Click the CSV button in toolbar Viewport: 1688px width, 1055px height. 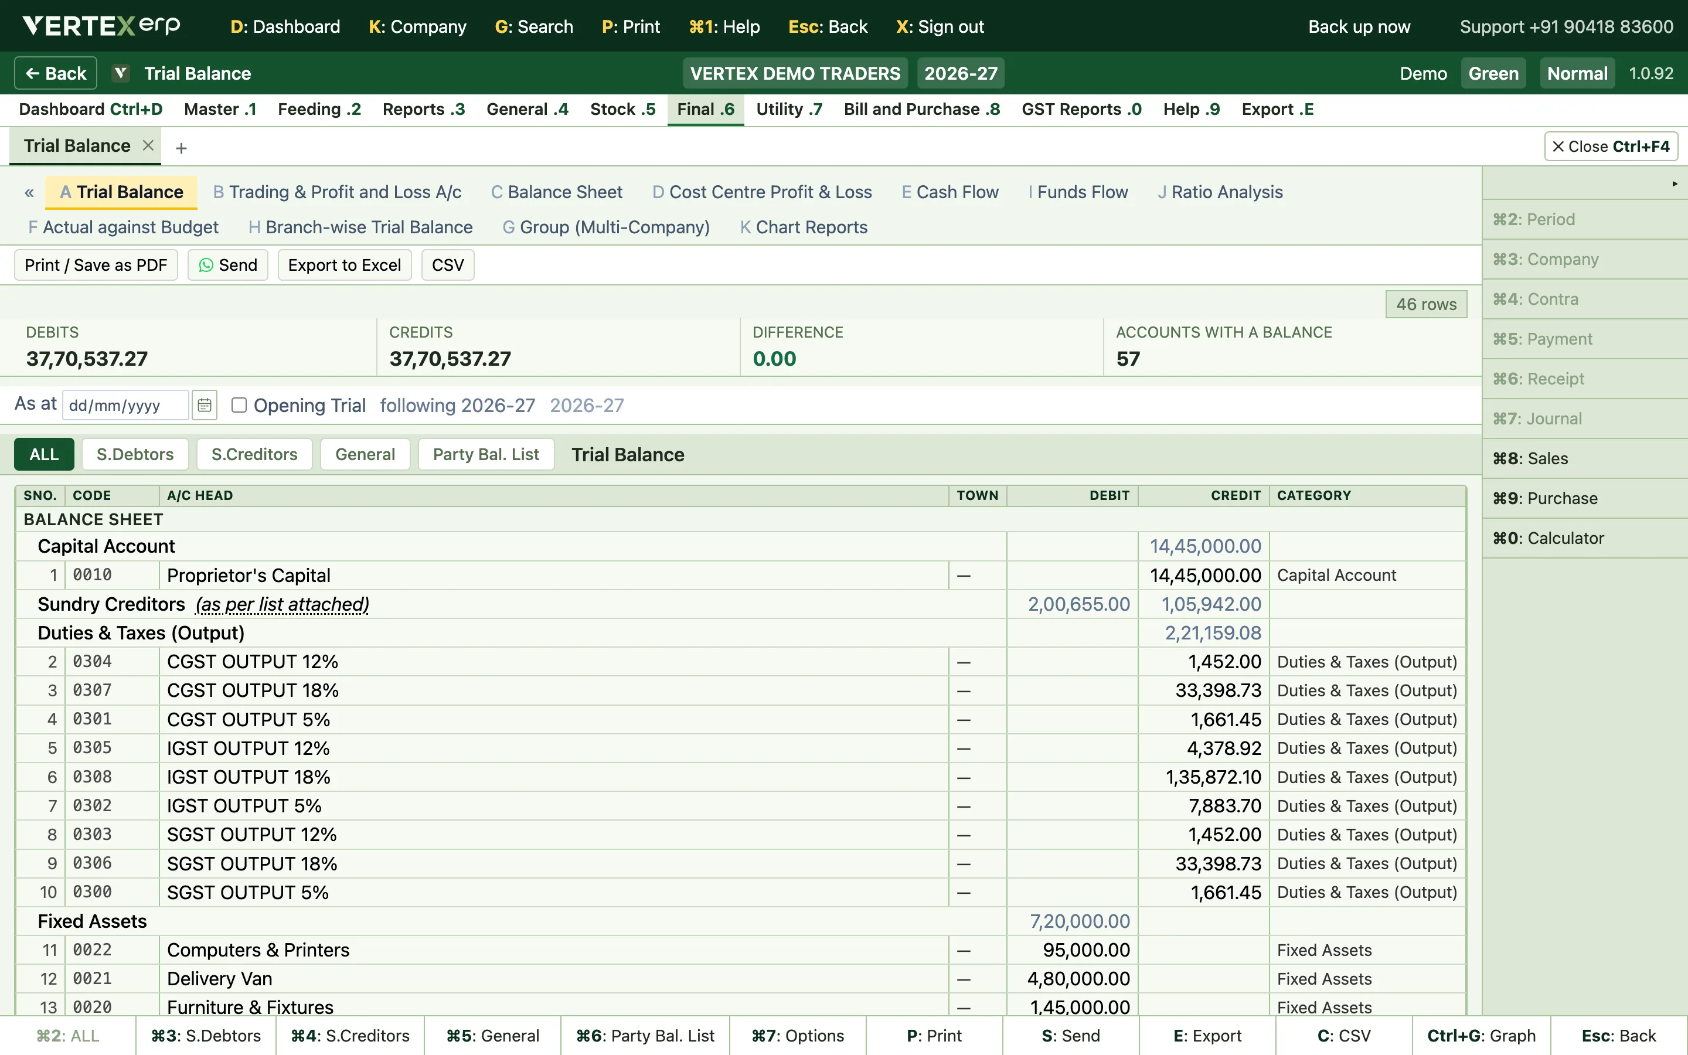pos(448,265)
